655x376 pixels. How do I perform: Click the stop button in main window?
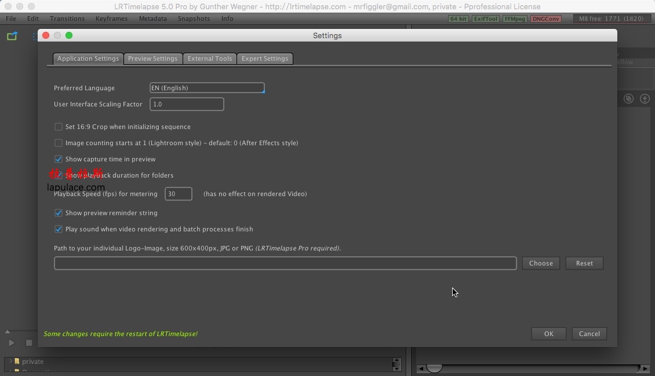pos(29,342)
